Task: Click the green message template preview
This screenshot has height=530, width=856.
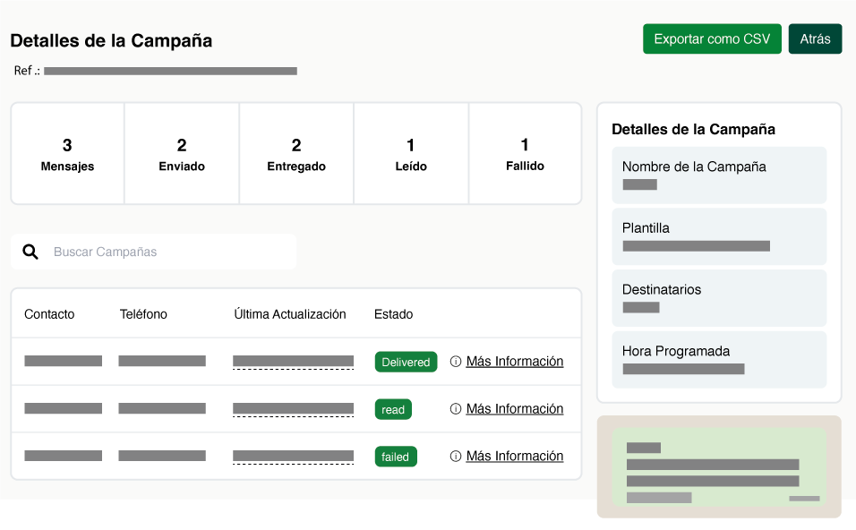Action: pos(719,467)
